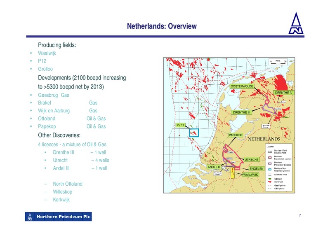Select the 'Papekop' bullet in developments list
330x233 pixels.
click(47, 126)
